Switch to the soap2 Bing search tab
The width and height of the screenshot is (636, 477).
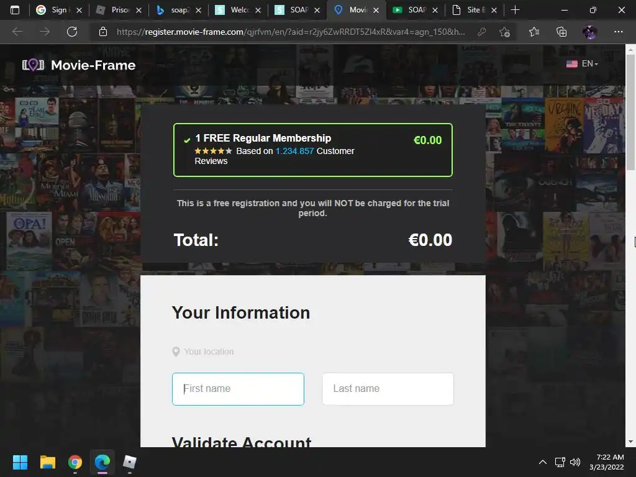pyautogui.click(x=178, y=10)
